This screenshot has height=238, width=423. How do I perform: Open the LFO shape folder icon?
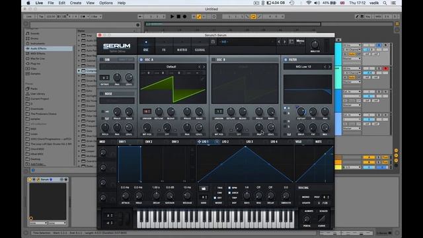[x=204, y=188]
